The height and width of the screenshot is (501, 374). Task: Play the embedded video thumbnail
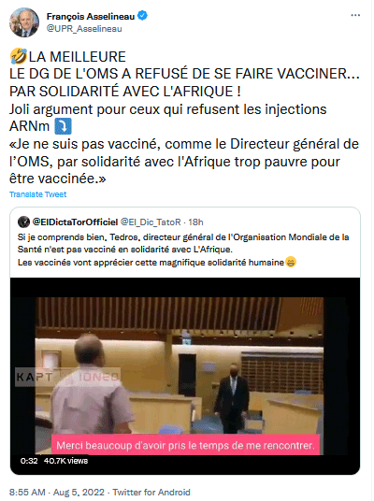tap(185, 376)
